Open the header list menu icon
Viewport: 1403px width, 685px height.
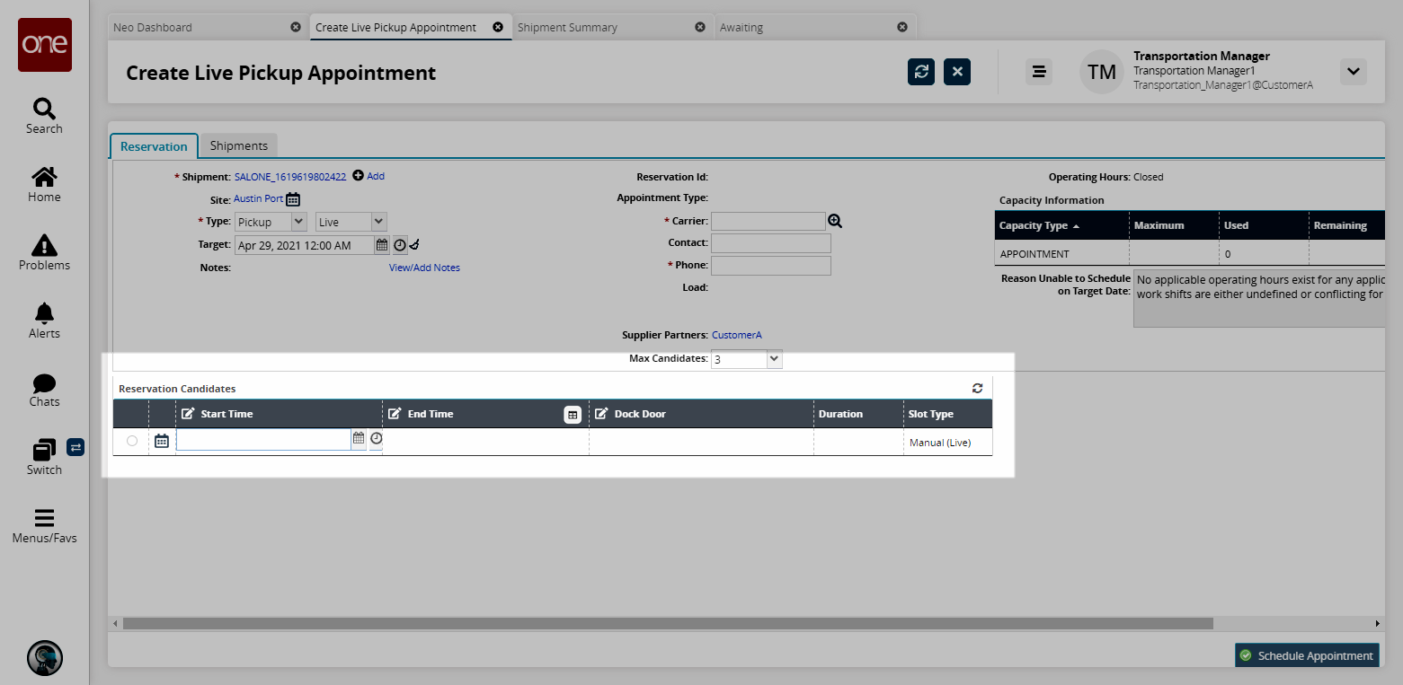[1039, 72]
